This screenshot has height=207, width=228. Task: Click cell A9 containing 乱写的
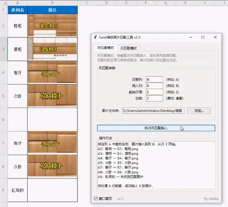pos(18,190)
